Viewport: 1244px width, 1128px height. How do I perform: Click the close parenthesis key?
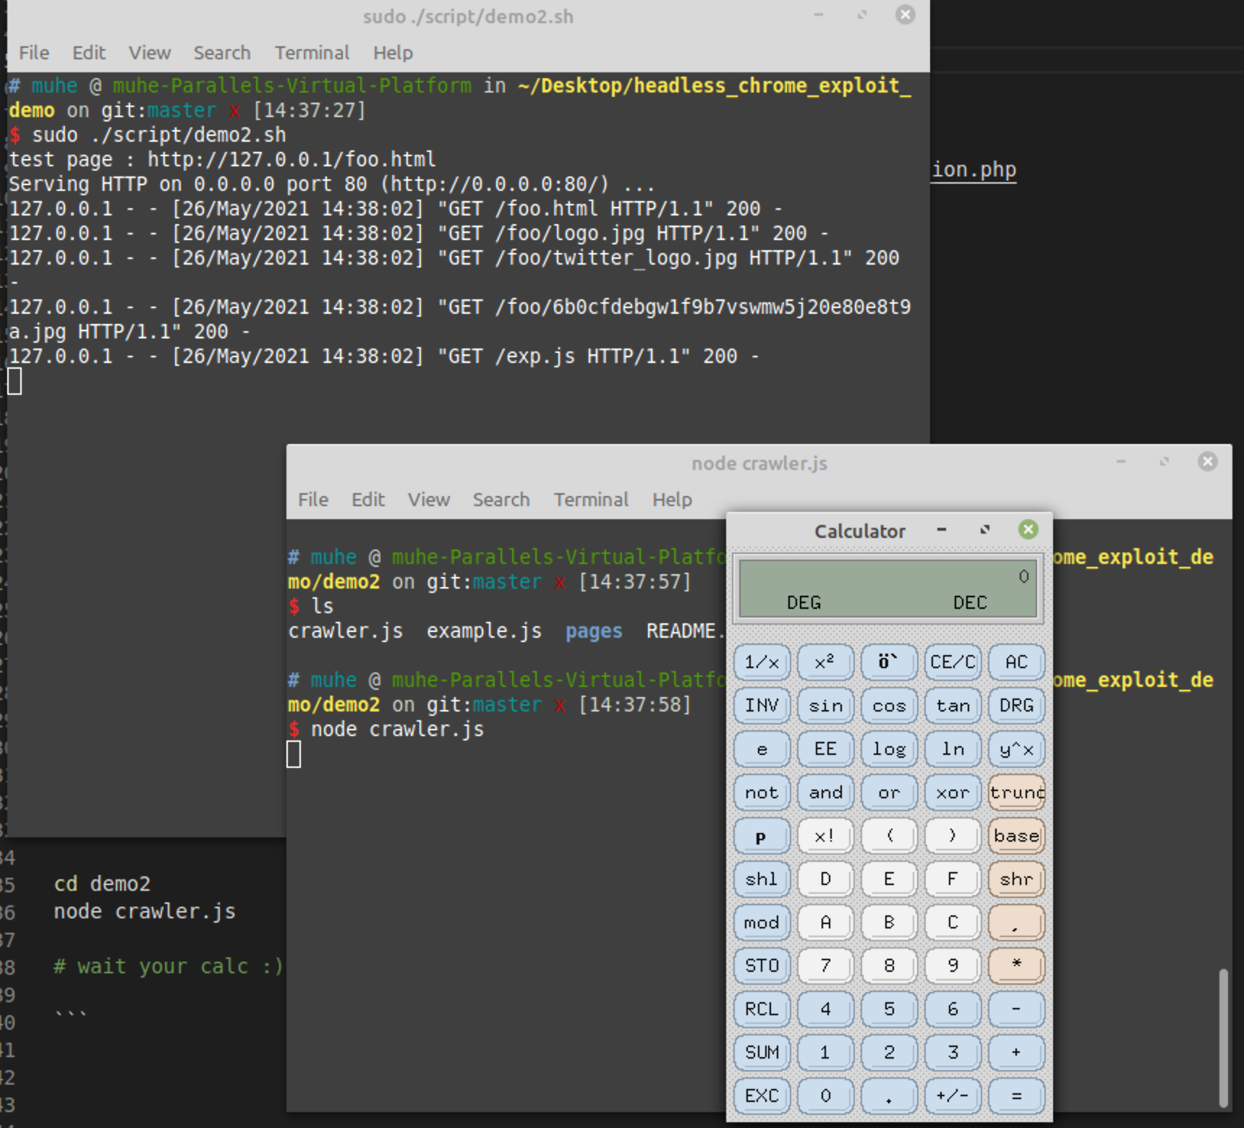pos(953,836)
